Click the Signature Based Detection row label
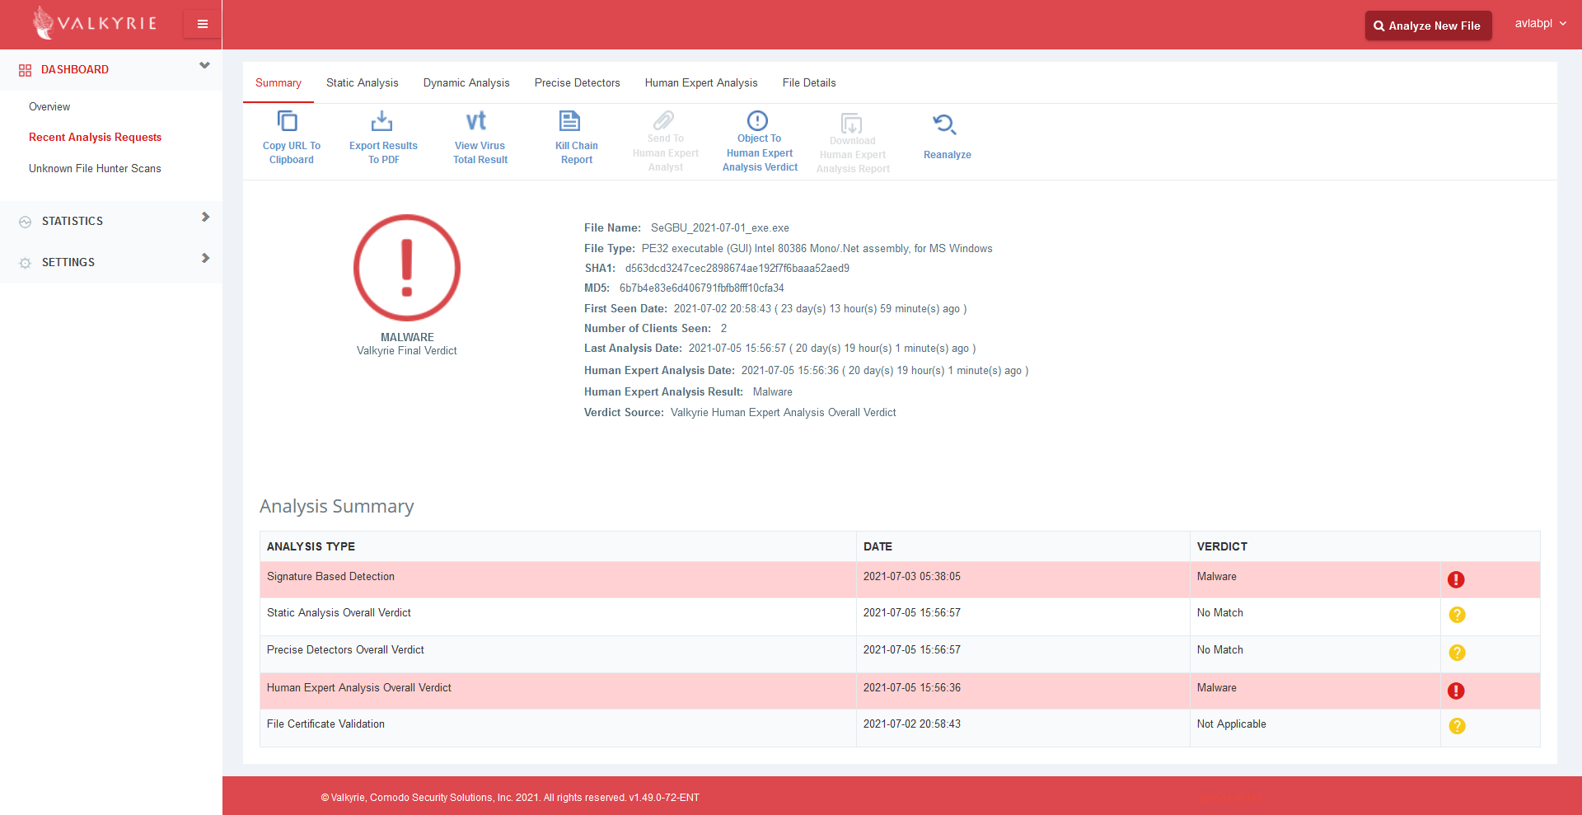 tap(330, 576)
